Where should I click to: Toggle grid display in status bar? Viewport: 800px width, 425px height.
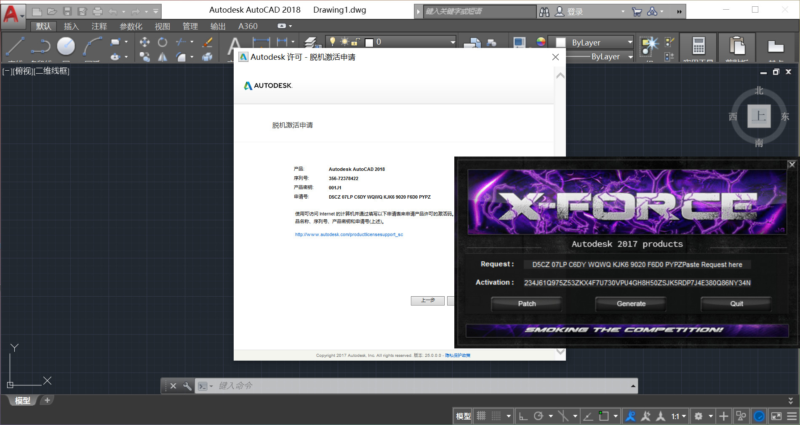(x=481, y=416)
